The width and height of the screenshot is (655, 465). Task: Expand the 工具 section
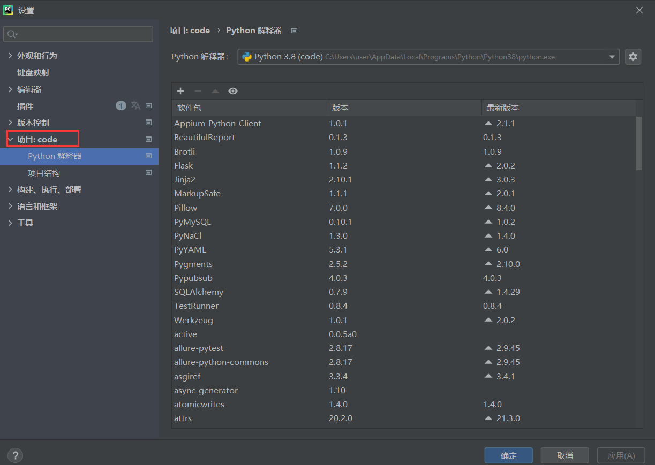tap(10, 223)
